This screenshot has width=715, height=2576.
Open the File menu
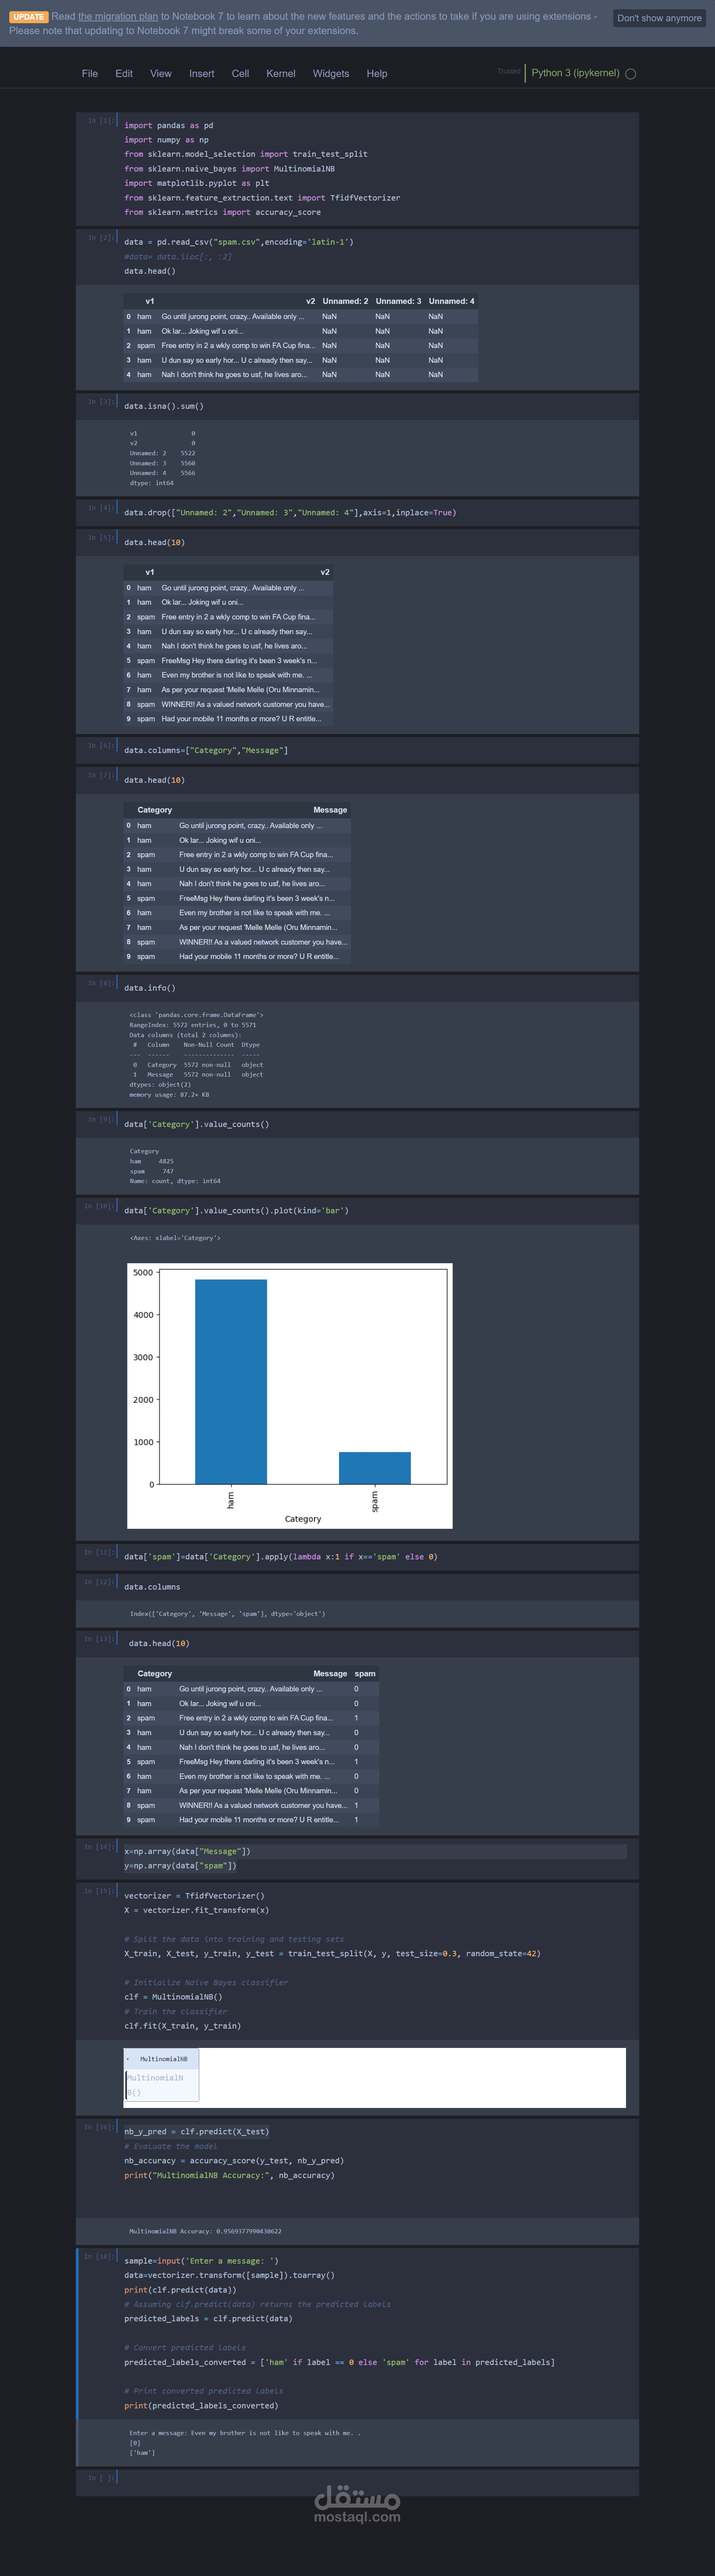(90, 74)
